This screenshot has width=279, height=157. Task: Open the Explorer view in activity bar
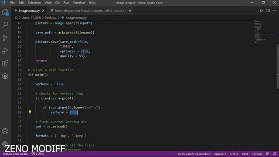[5, 12]
